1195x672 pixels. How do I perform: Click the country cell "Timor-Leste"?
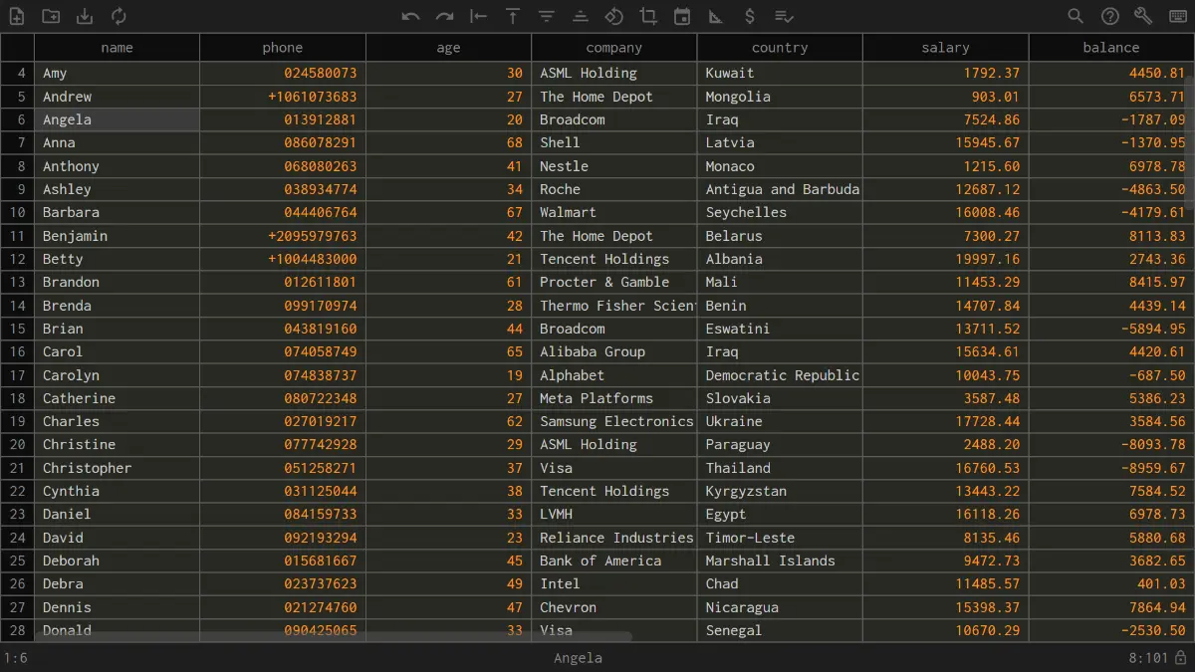pyautogui.click(x=780, y=538)
